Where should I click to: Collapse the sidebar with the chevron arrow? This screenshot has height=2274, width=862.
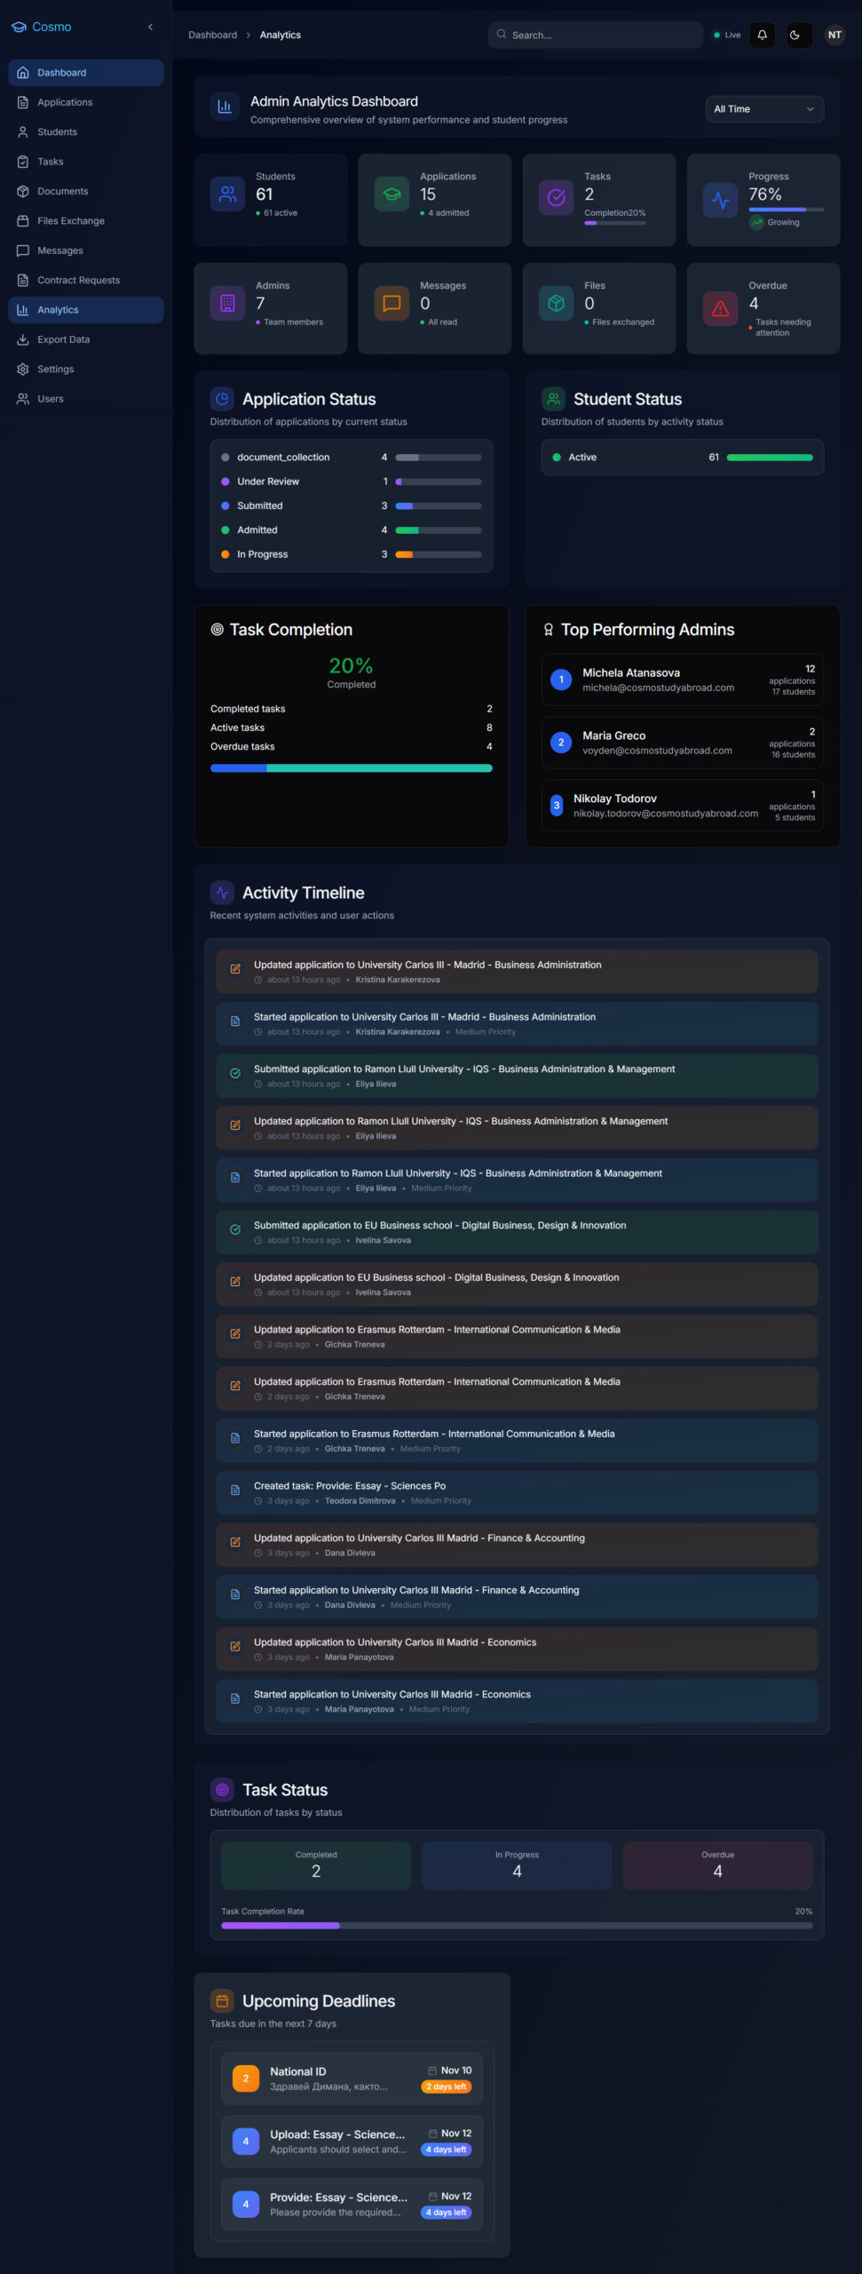150,27
